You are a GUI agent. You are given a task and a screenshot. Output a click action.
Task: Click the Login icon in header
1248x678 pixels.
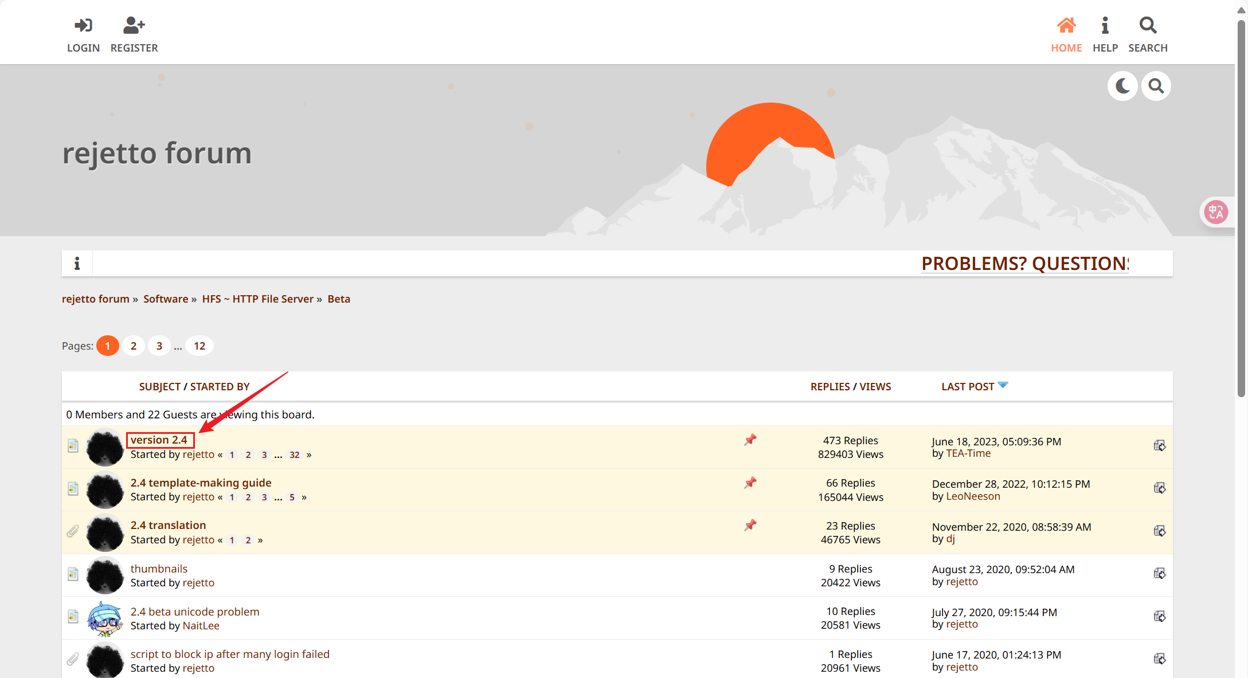[83, 26]
